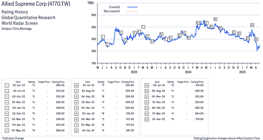The width and height of the screenshot is (263, 140).
Task: Click the boxed number 1 in the table
Action: click(x=7, y=86)
